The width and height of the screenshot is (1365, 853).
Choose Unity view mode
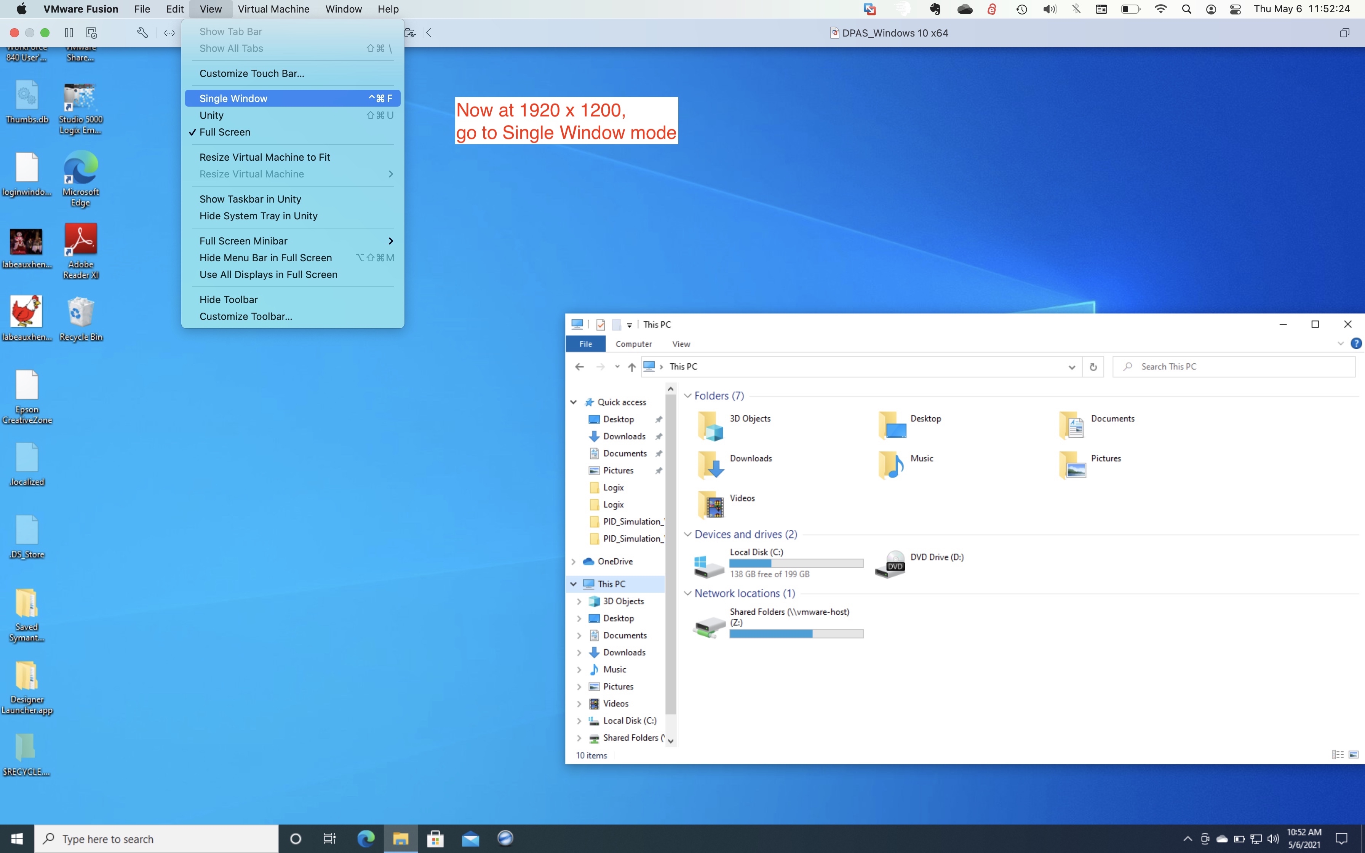tap(211, 115)
